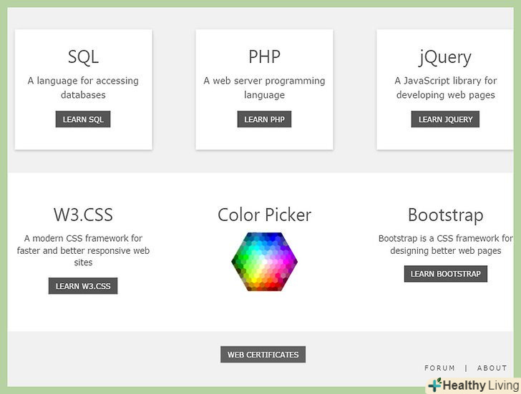Click the Healthy Living plus logo icon
This screenshot has height=394, width=521.
pos(434,385)
